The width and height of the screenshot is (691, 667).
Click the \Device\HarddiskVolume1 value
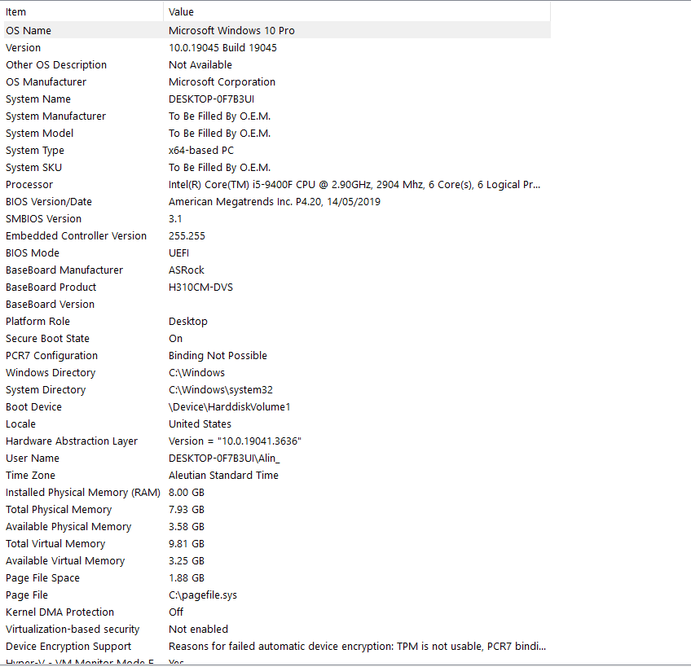229,407
